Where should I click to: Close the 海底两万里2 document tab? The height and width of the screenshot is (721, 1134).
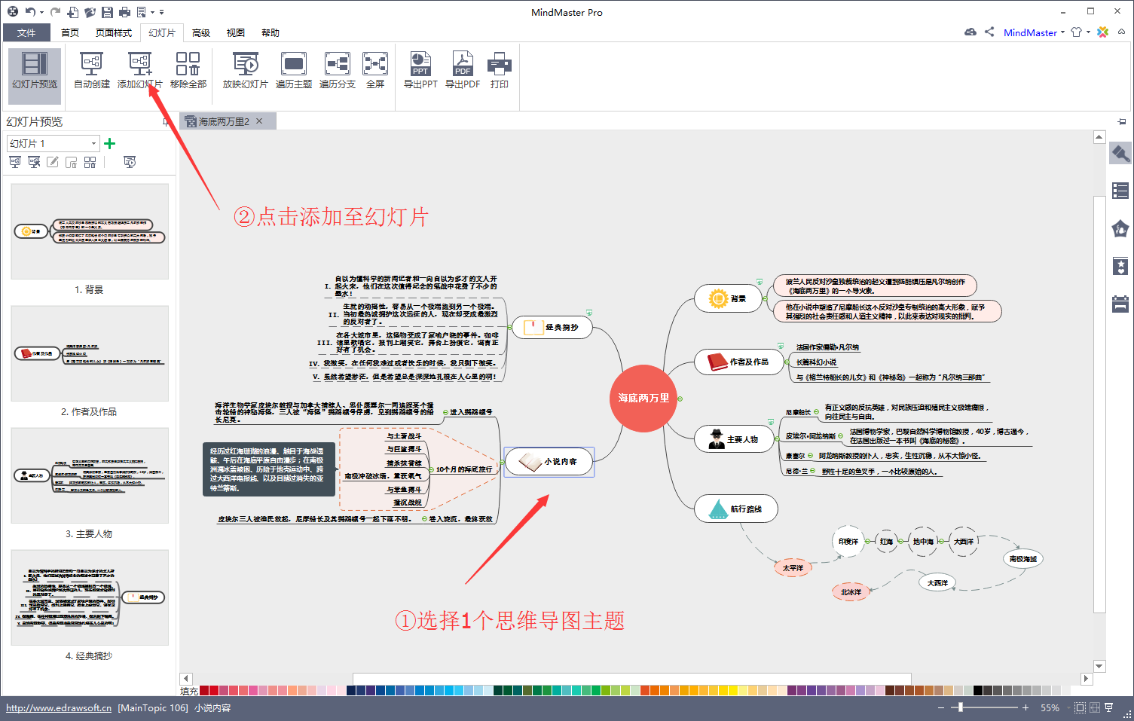(x=259, y=121)
